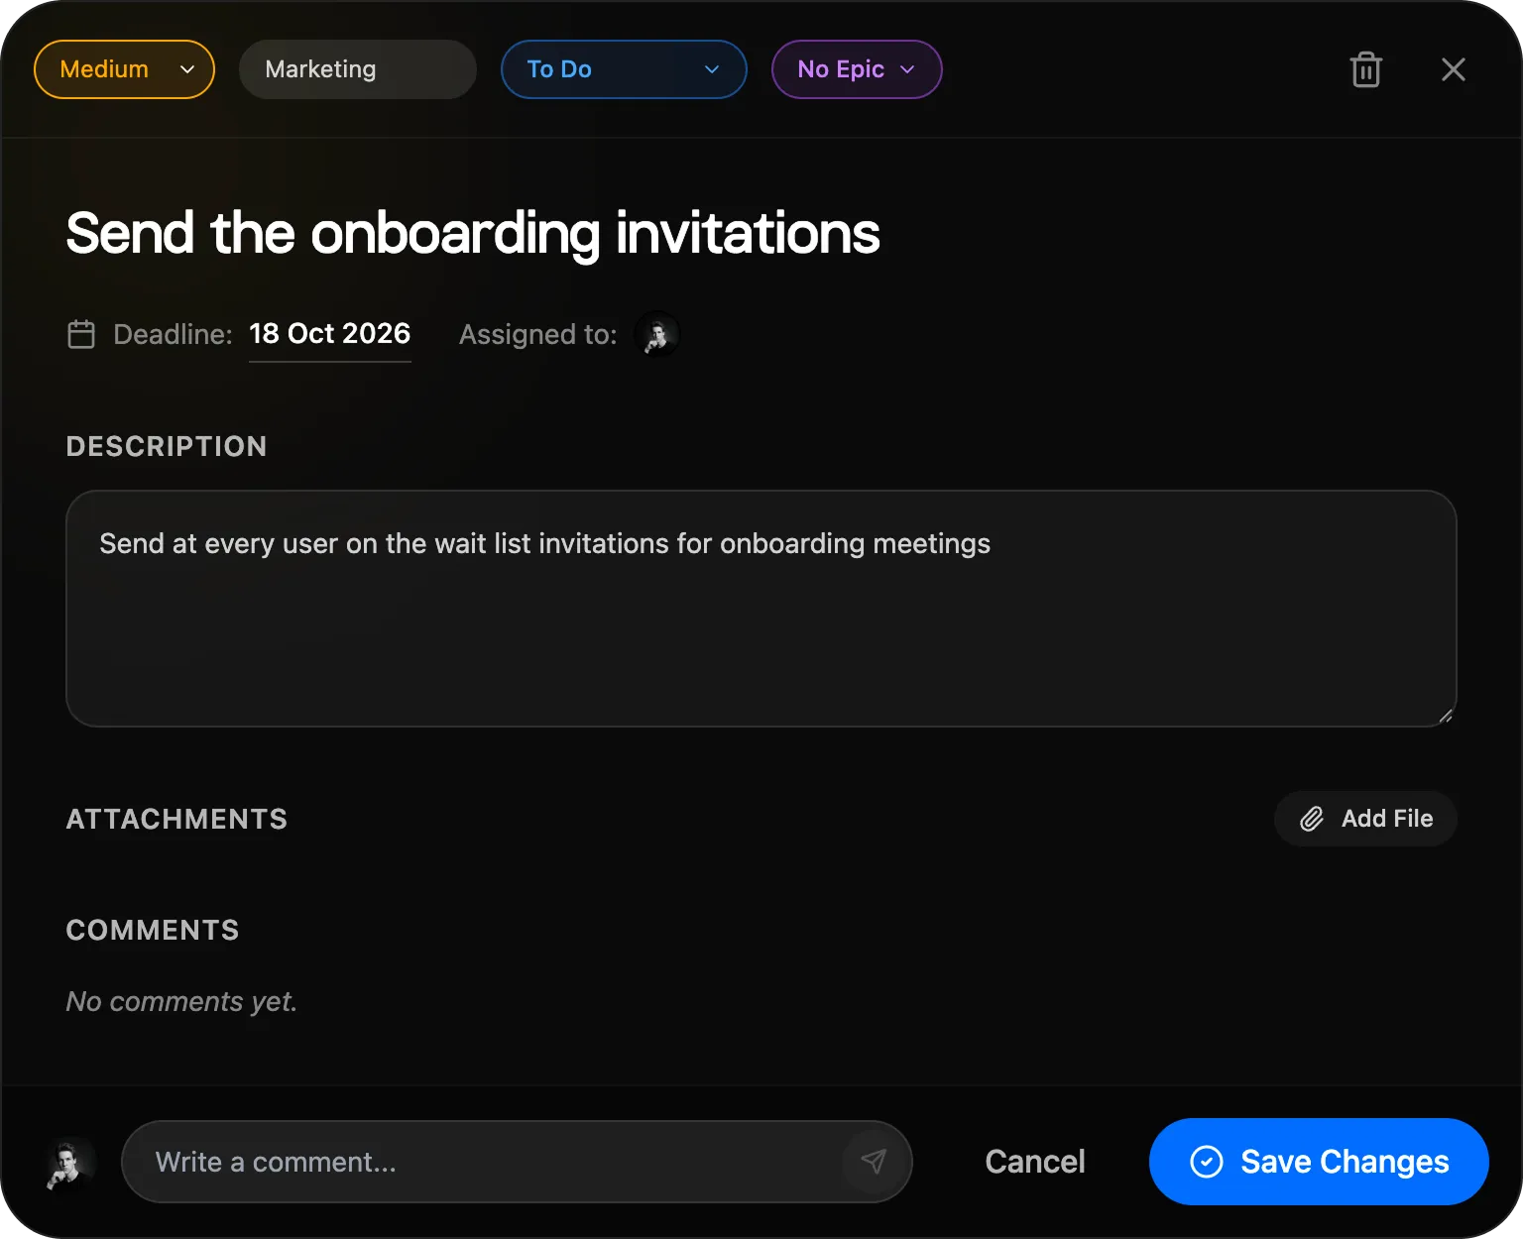Image resolution: width=1523 pixels, height=1239 pixels.
Task: Close the task dialog with X
Action: pos(1453,69)
